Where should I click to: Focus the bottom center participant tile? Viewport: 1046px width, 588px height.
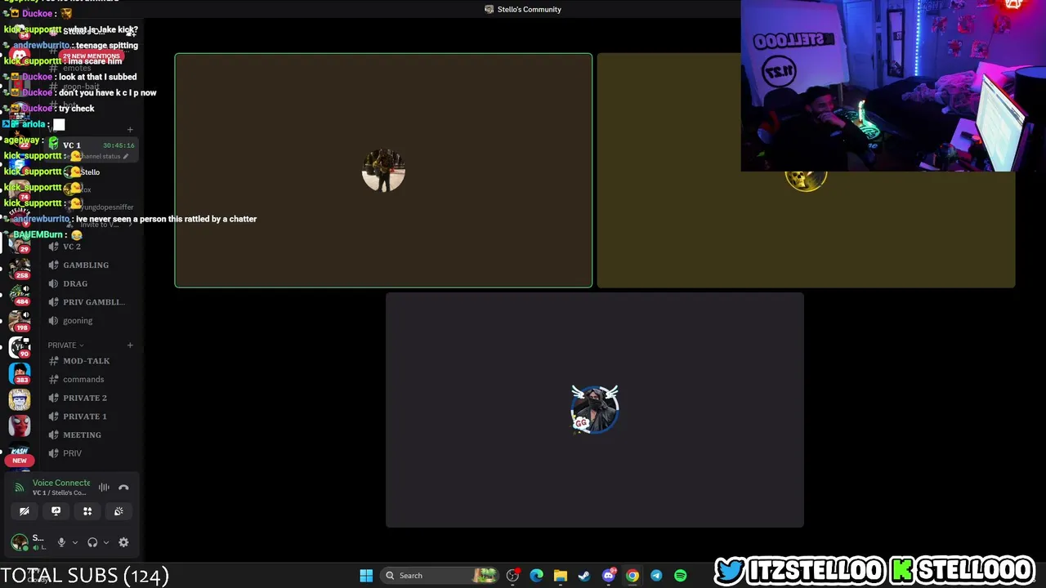(x=595, y=410)
